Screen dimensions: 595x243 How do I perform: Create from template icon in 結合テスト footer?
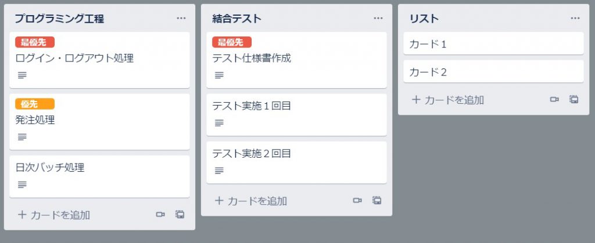[x=377, y=200]
